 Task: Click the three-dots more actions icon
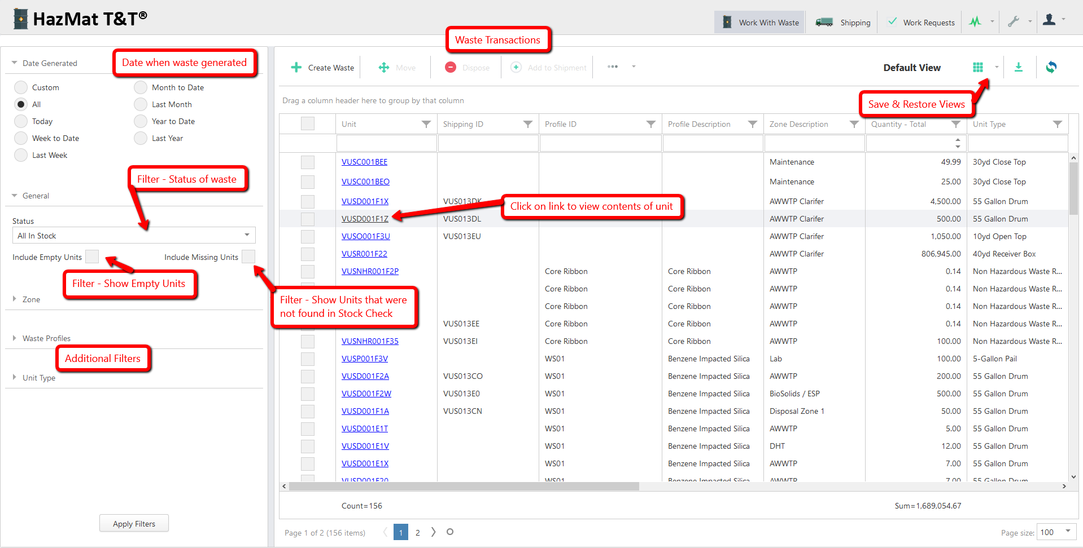pyautogui.click(x=613, y=67)
